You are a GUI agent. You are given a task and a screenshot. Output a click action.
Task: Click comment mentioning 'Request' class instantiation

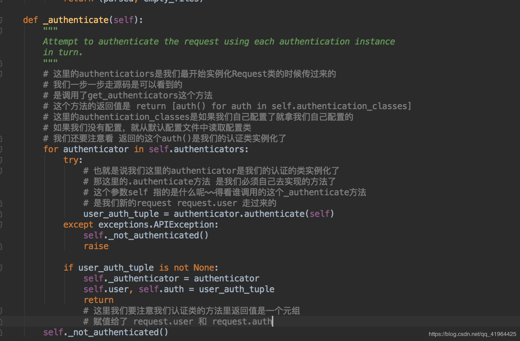(189, 74)
